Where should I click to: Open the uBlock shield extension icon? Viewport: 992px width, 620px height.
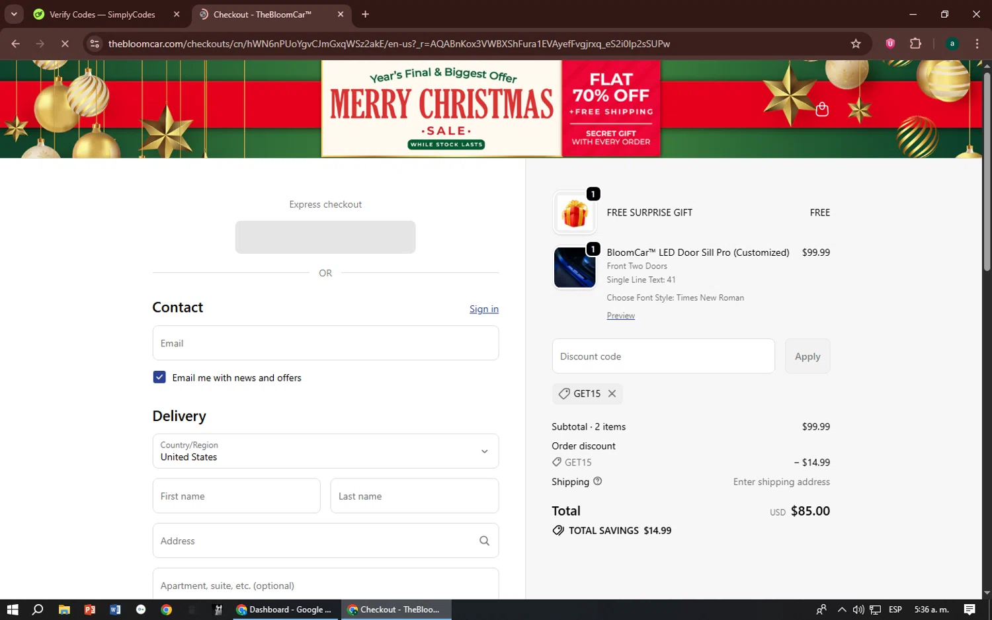[890, 44]
